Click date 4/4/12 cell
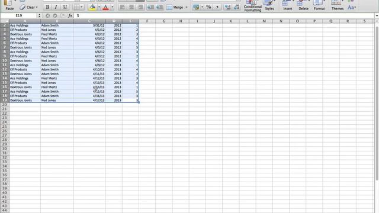 (x=89, y=43)
